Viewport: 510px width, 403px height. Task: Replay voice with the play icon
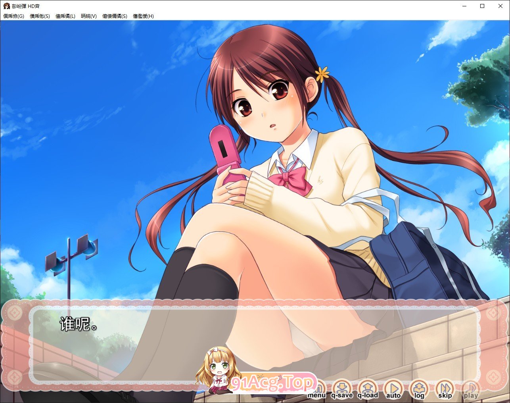pos(471,389)
